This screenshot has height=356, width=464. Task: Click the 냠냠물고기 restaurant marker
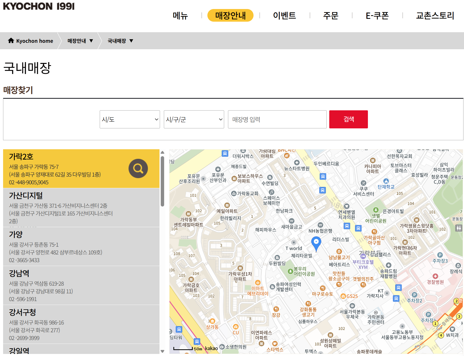click(x=339, y=251)
